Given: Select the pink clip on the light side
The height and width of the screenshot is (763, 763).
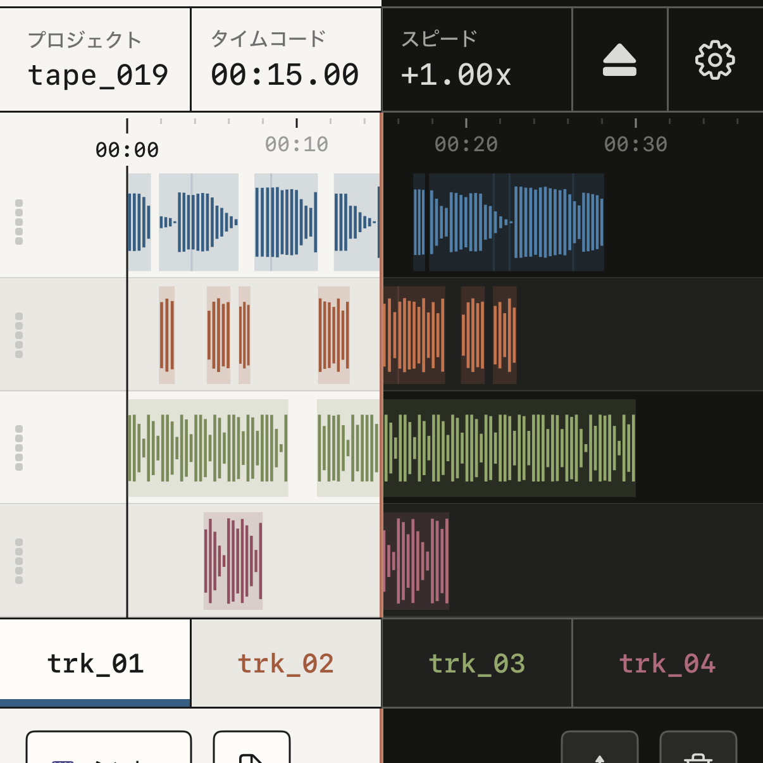Looking at the screenshot, I should [233, 561].
